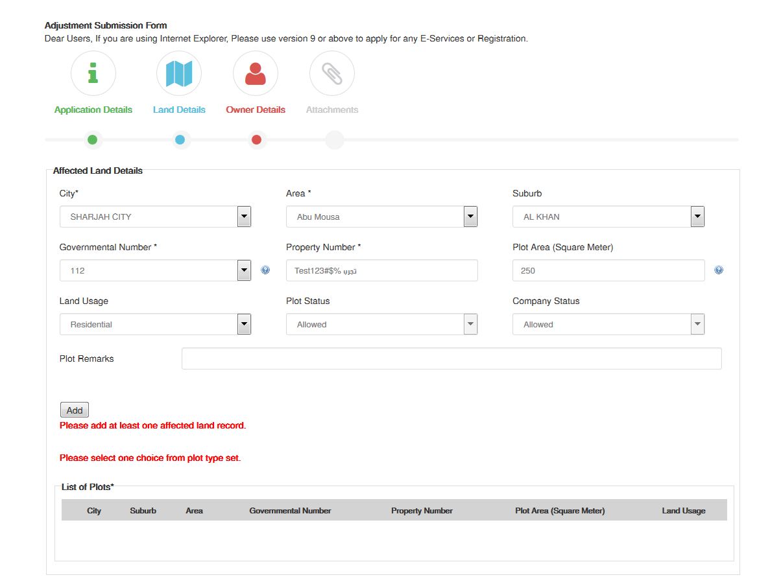Click the 'Please add at least one affected land record' error
This screenshot has height=586, width=781.
coord(153,426)
